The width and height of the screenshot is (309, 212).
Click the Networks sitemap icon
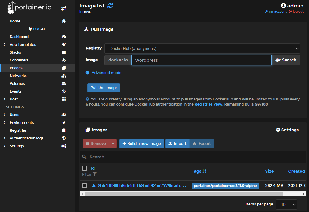pos(64,76)
